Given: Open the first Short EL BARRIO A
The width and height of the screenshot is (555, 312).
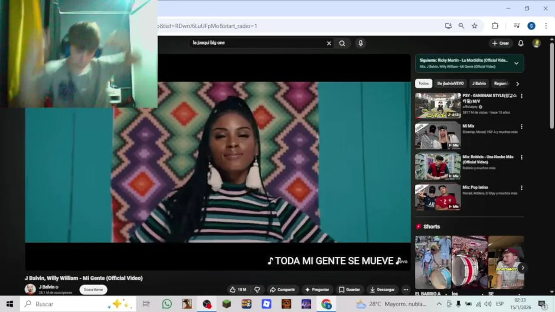Looking at the screenshot, I should tap(433, 262).
